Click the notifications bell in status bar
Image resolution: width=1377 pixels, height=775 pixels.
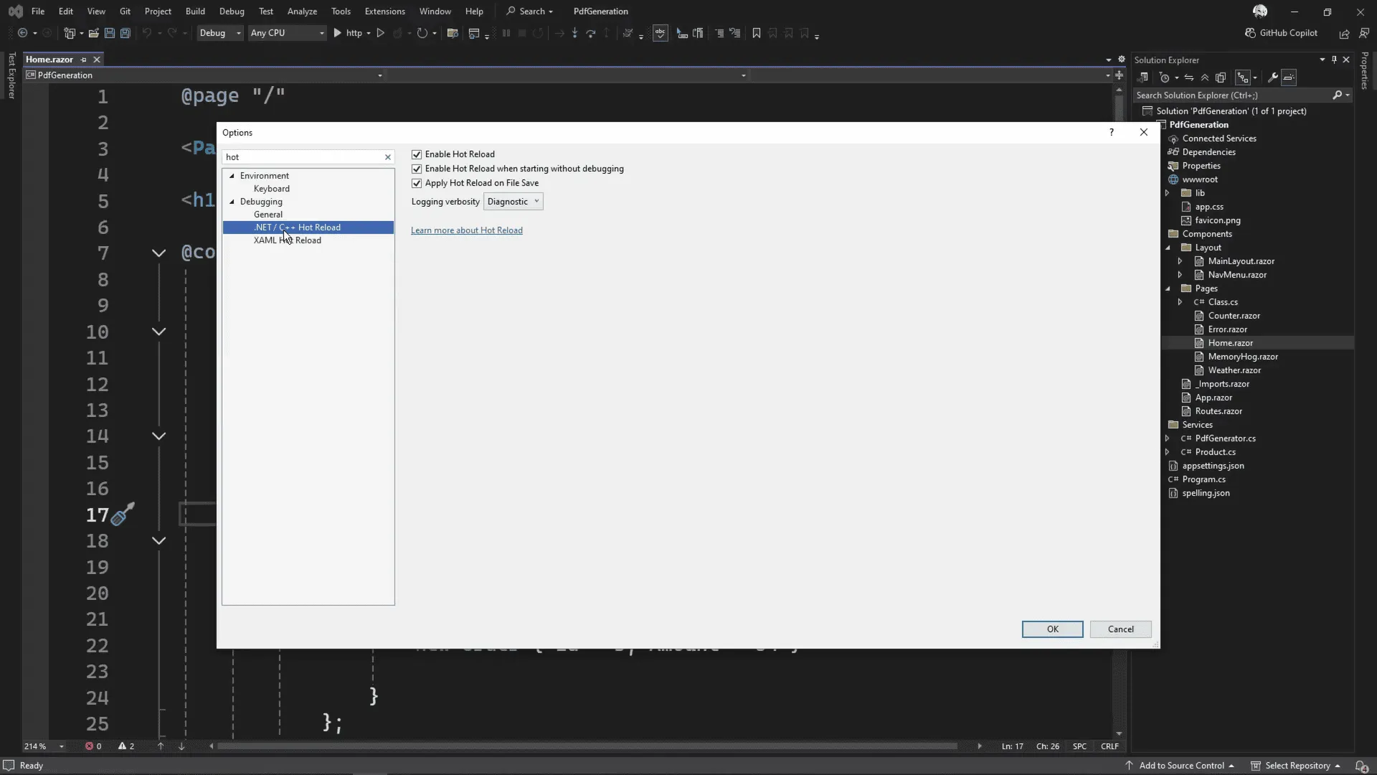(1361, 766)
